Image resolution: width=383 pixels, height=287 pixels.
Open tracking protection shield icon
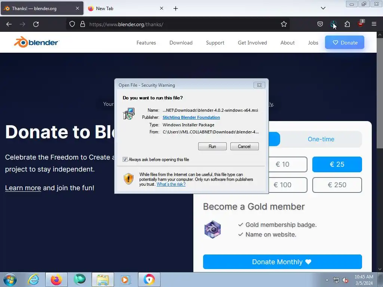coord(72,24)
